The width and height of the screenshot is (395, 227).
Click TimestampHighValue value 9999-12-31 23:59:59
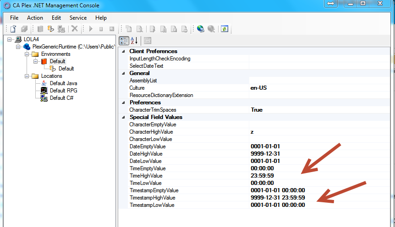278,198
